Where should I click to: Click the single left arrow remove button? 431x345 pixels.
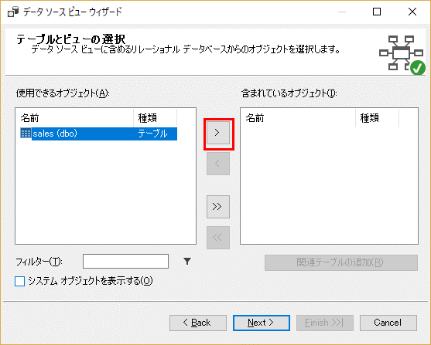[218, 164]
